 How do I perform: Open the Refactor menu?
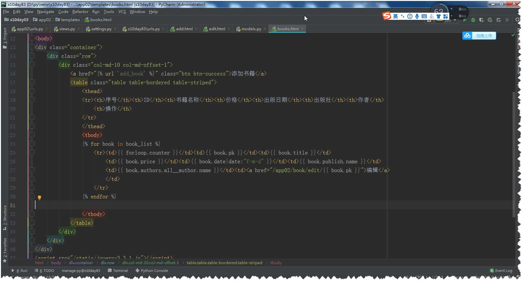(80, 12)
